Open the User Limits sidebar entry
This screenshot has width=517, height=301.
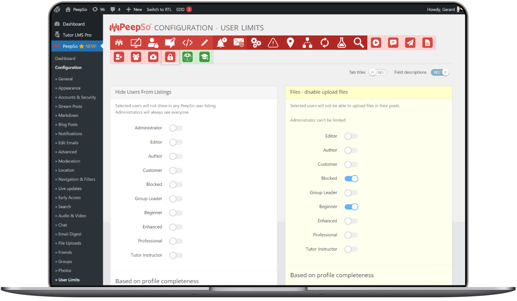tap(68, 280)
